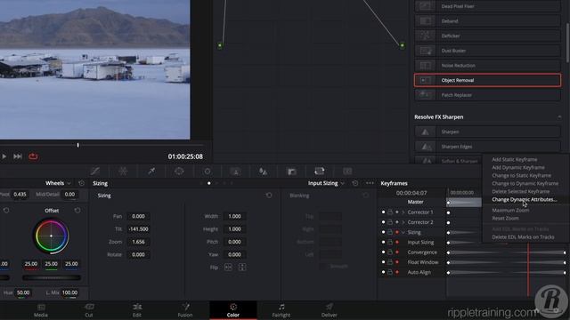Image resolution: width=570 pixels, height=320 pixels.
Task: Open the Blur palette icon
Action: pyautogui.click(x=264, y=172)
